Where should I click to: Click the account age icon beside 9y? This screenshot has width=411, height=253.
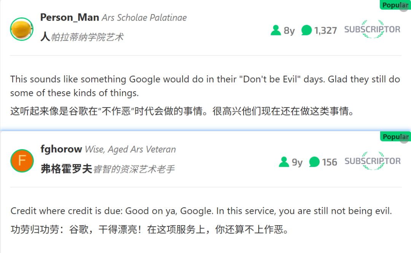pos(284,162)
